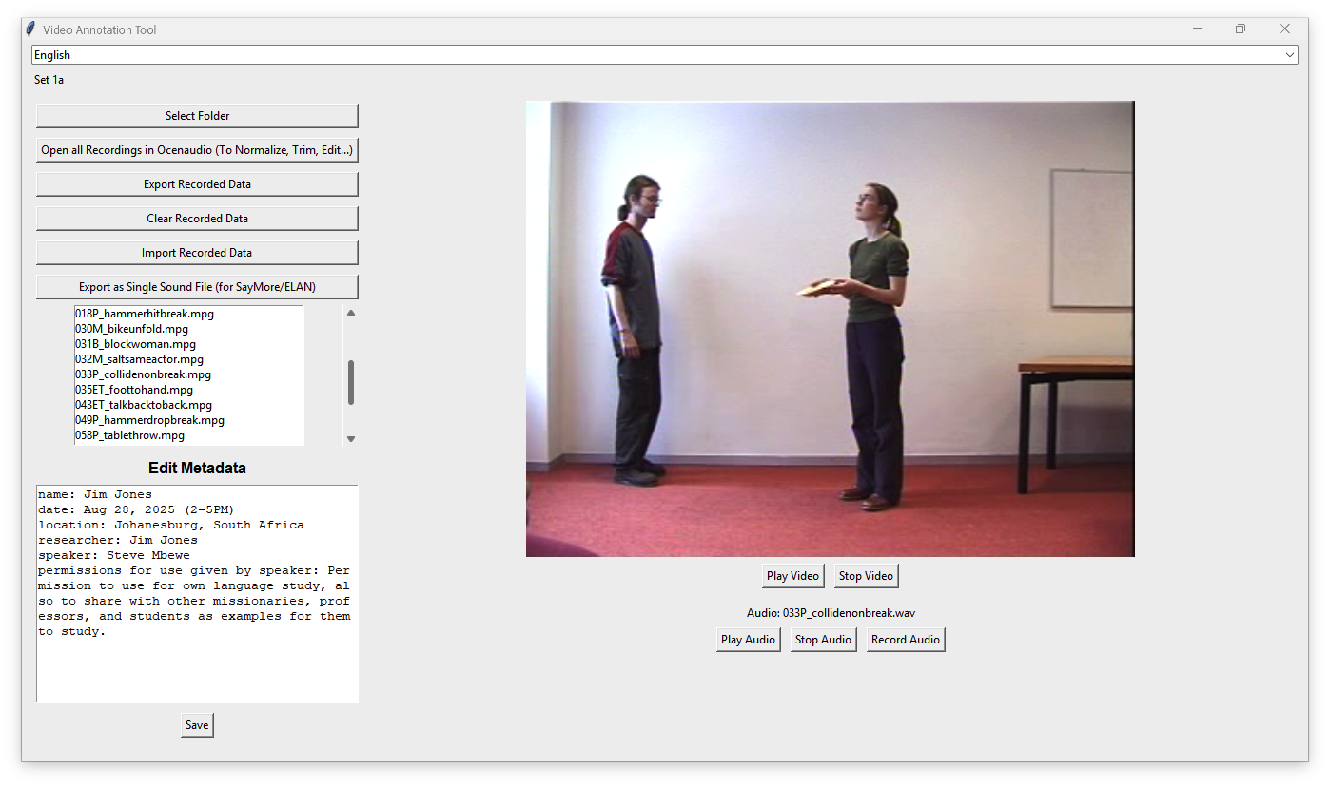Click Export Recorded Data
This screenshot has height=787, width=1330.
(197, 184)
